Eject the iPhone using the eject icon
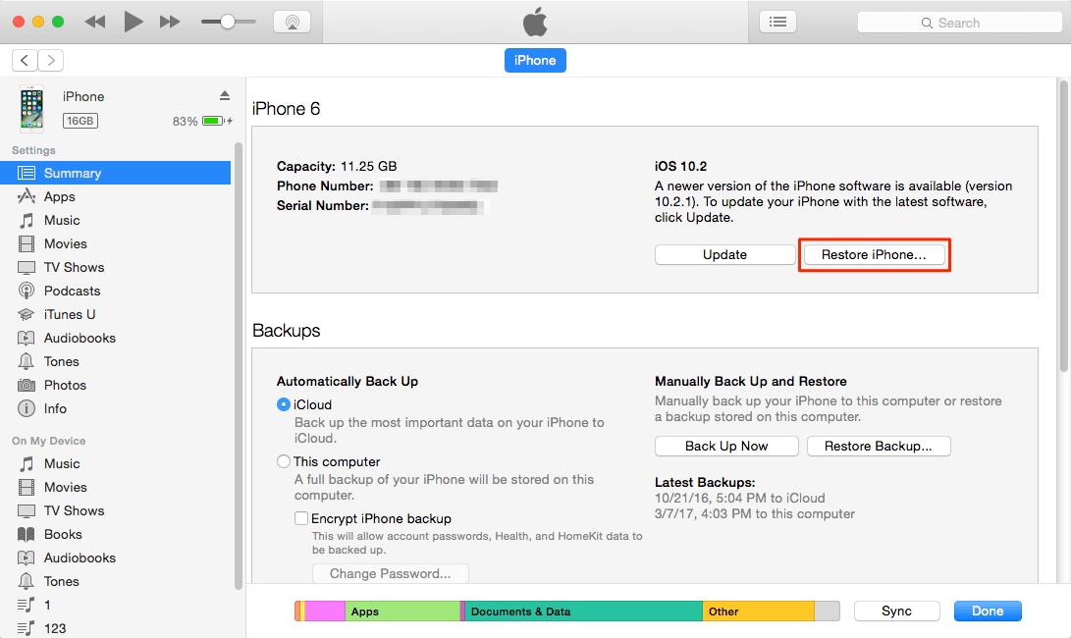1071x638 pixels. pyautogui.click(x=224, y=95)
